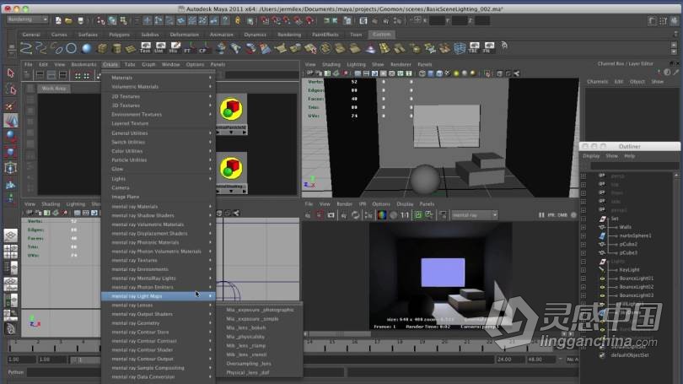Select the NURBS circle shelf icon
The height and width of the screenshot is (384, 683).
pyautogui.click(x=72, y=48)
